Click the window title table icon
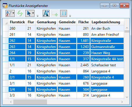Screen dimensions: 132x107 [x=5, y=6]
